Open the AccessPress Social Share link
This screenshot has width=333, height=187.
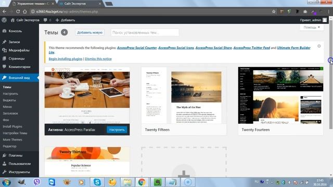[213, 48]
